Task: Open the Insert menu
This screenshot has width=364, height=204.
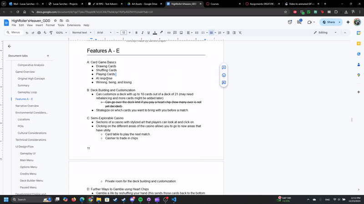Action: pos(39,25)
